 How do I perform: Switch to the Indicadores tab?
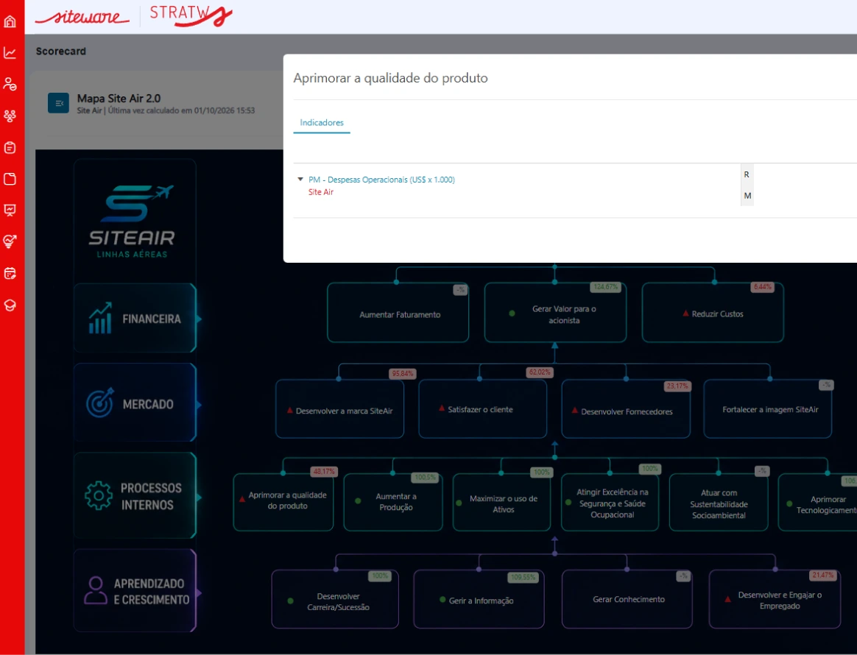(x=321, y=122)
